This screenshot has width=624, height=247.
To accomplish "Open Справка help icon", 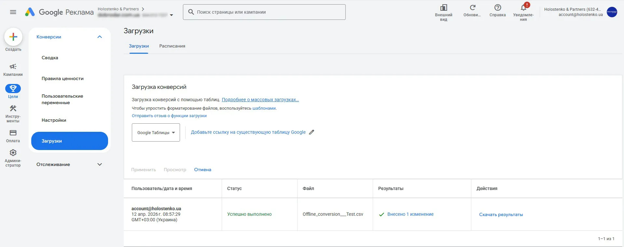I will pyautogui.click(x=498, y=7).
